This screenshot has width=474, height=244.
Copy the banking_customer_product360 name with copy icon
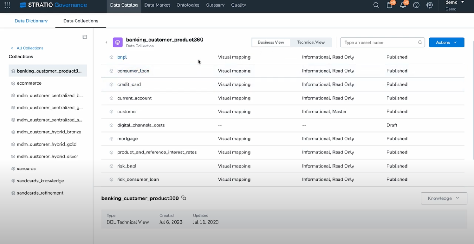tap(183, 198)
